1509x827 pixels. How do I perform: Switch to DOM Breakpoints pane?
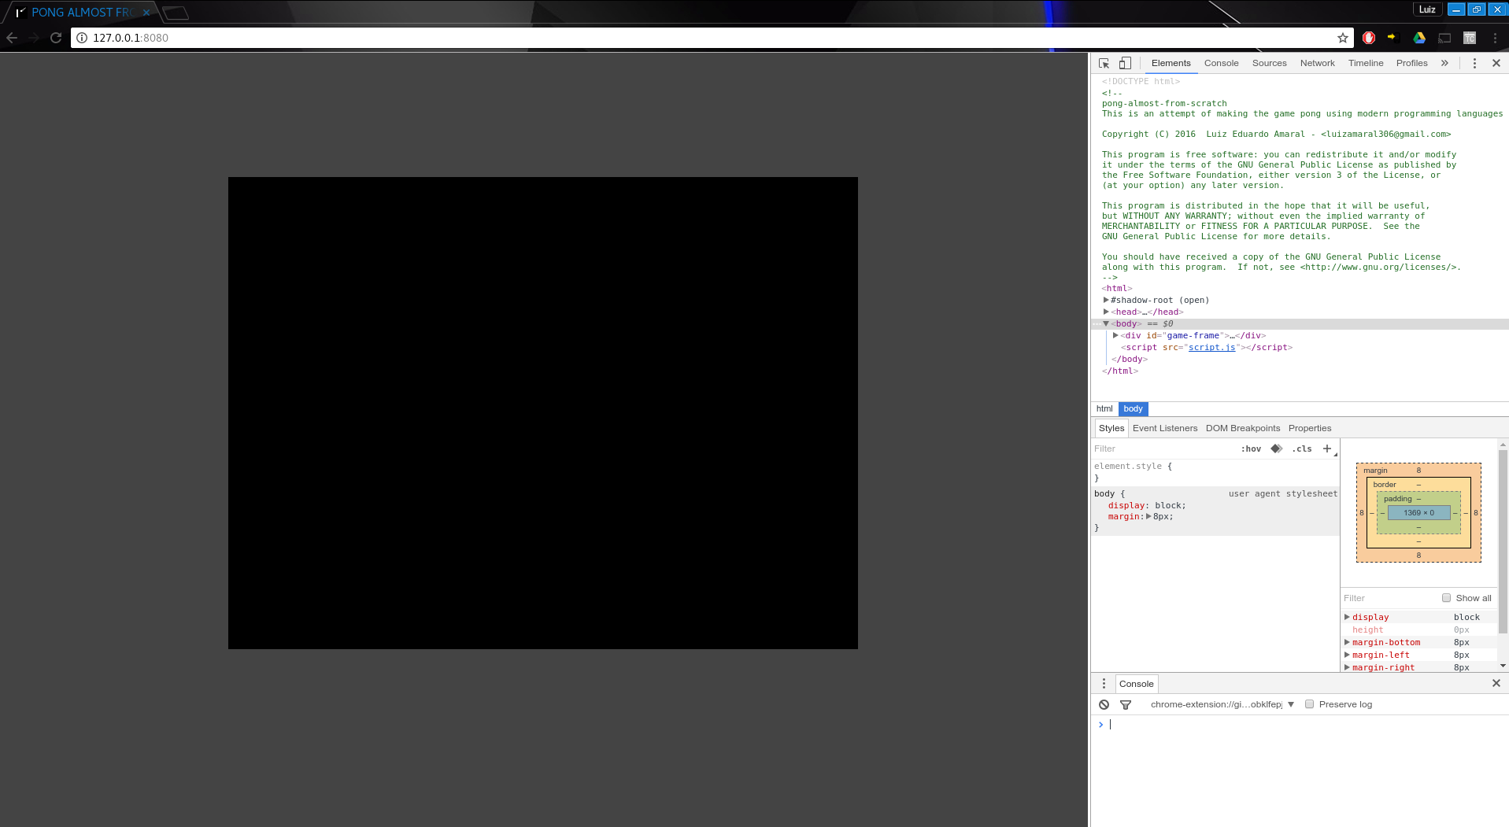click(1243, 428)
